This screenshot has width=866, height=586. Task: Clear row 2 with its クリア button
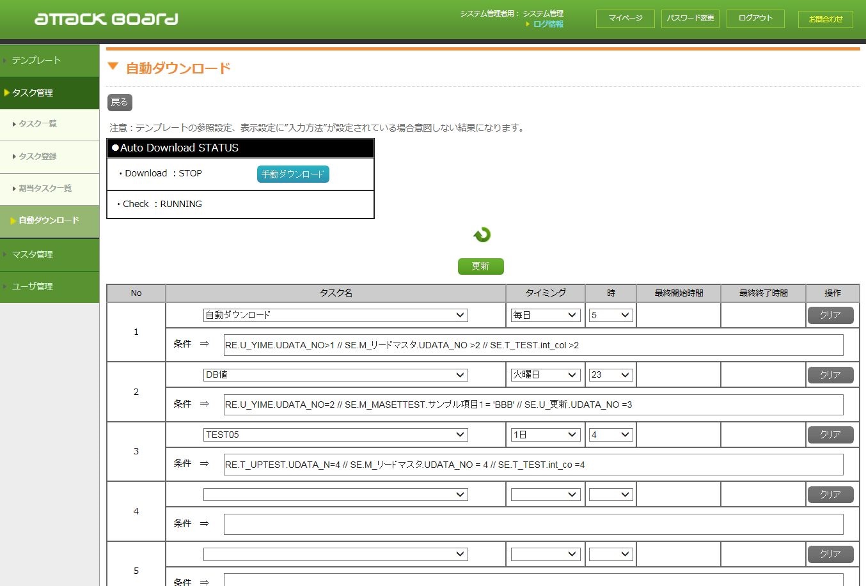[830, 375]
